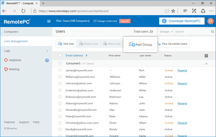
Task: Toggle the hamburger sidebar menu
Action: [49, 21]
